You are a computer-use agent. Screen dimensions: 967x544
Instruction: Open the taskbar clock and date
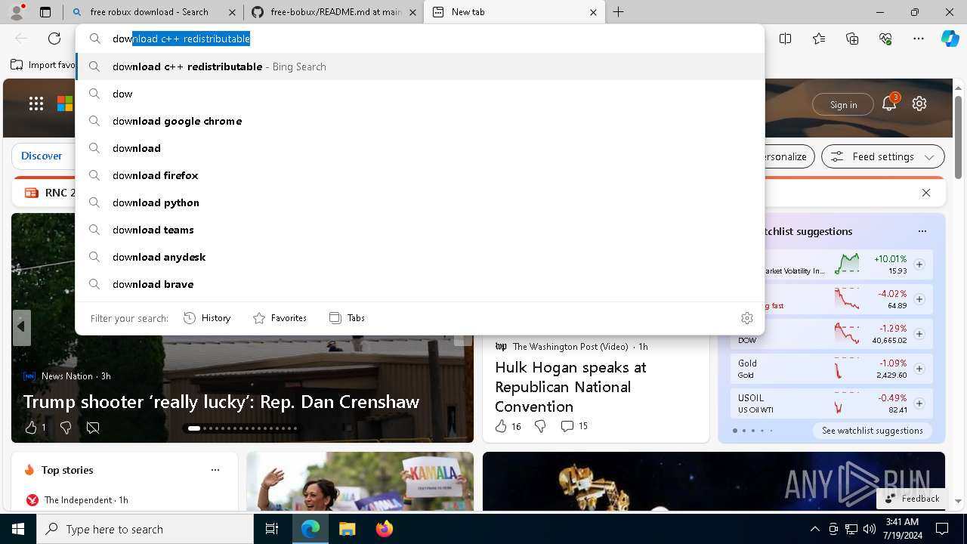[902, 529]
